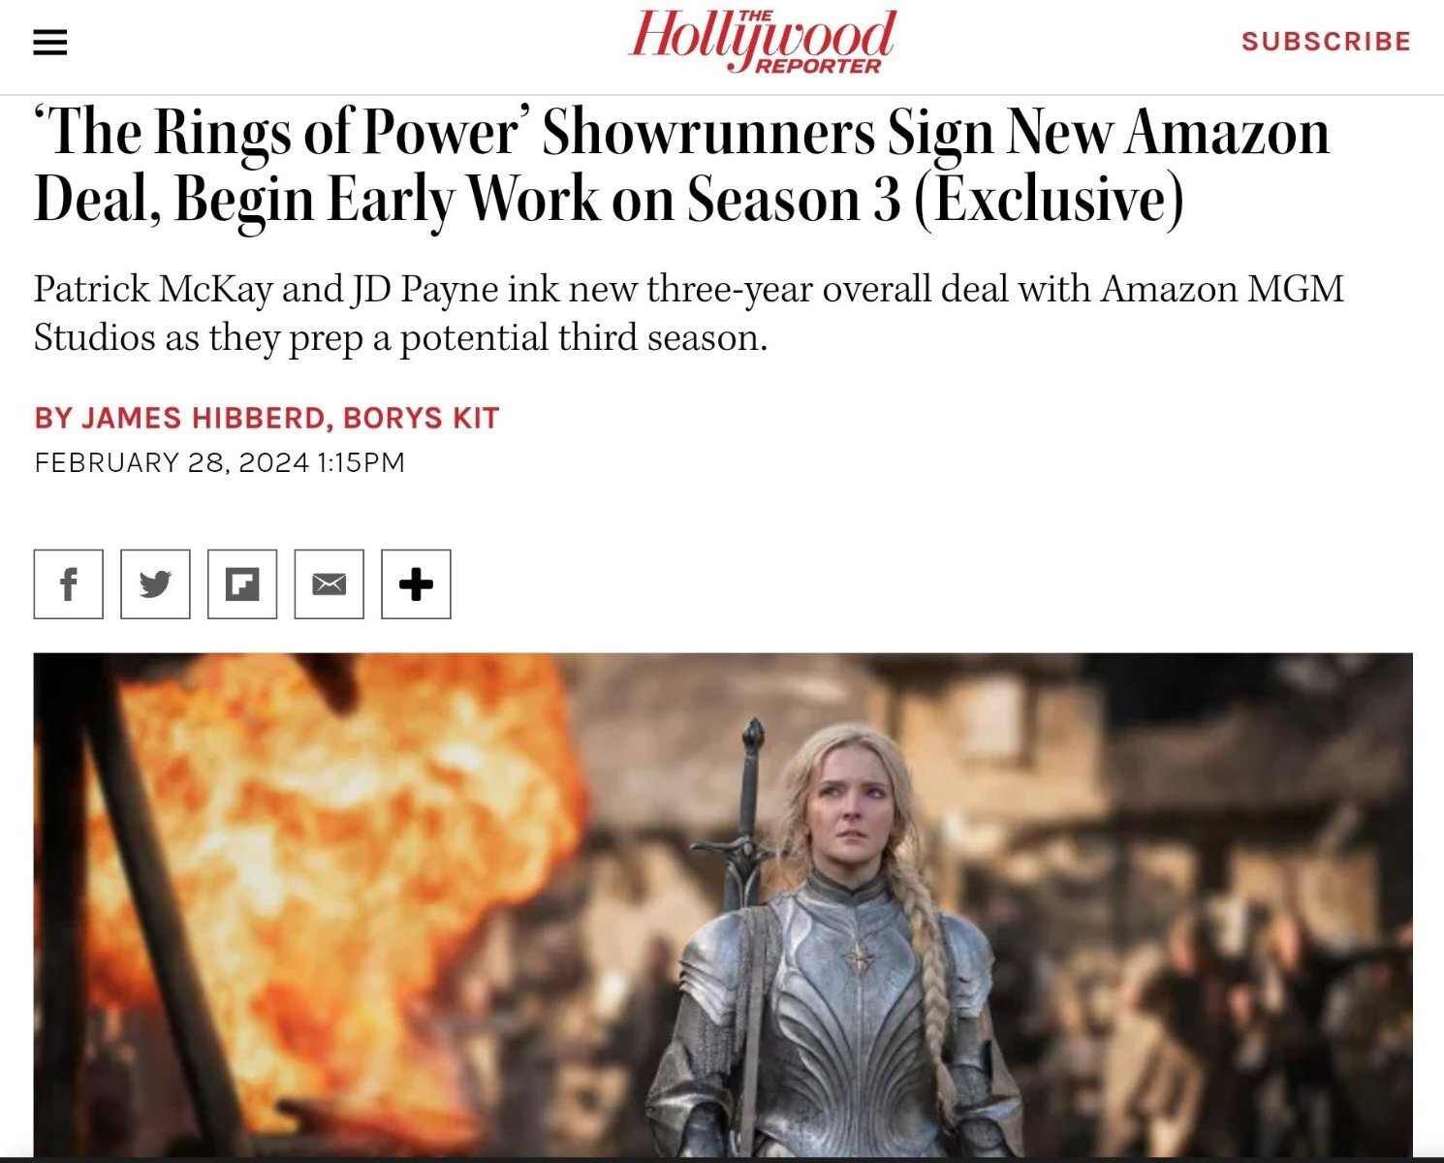The image size is (1444, 1163).
Task: Click the Rings of Power article headline
Action: pyautogui.click(x=681, y=165)
